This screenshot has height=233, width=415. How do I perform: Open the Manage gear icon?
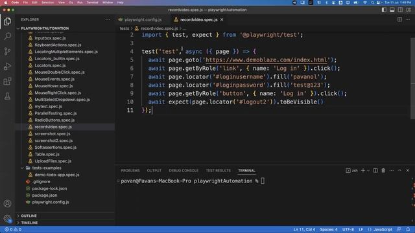7,219
